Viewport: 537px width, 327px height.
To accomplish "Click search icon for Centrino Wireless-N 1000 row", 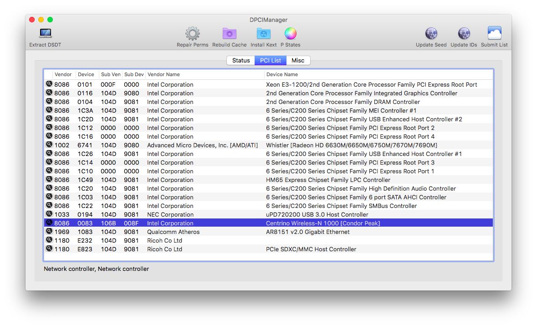I will point(49,223).
